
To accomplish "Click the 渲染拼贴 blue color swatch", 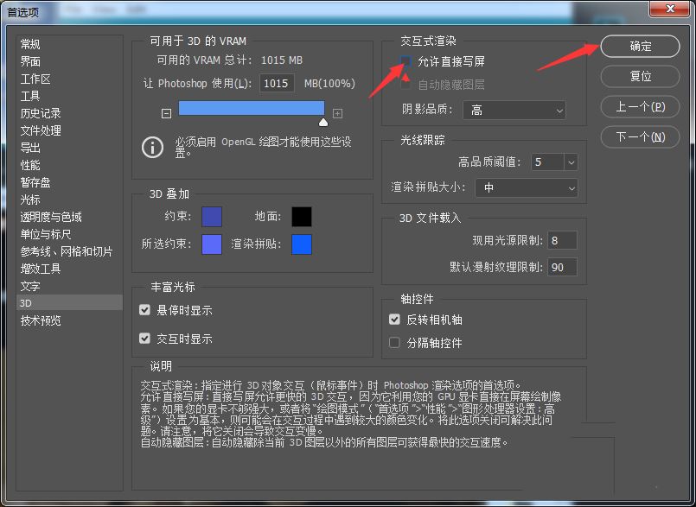I will (x=302, y=244).
